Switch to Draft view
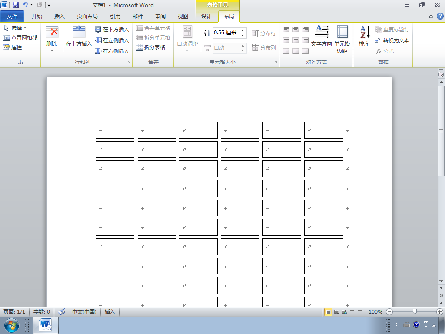Viewport: 445px width, 334px height. point(360,312)
